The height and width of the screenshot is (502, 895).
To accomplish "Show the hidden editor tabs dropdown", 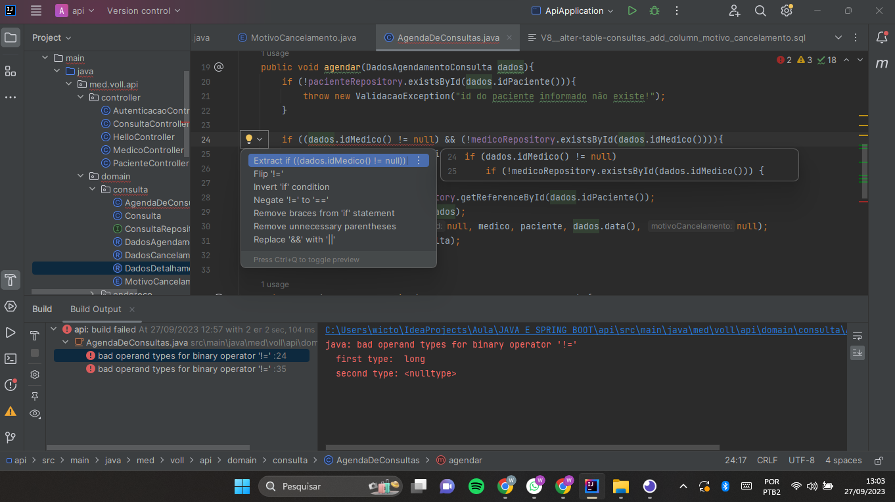I will [838, 37].
